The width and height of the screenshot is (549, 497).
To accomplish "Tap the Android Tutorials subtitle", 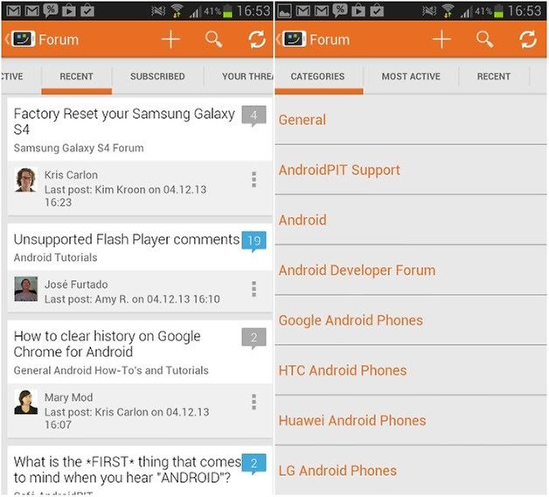I will [x=55, y=257].
